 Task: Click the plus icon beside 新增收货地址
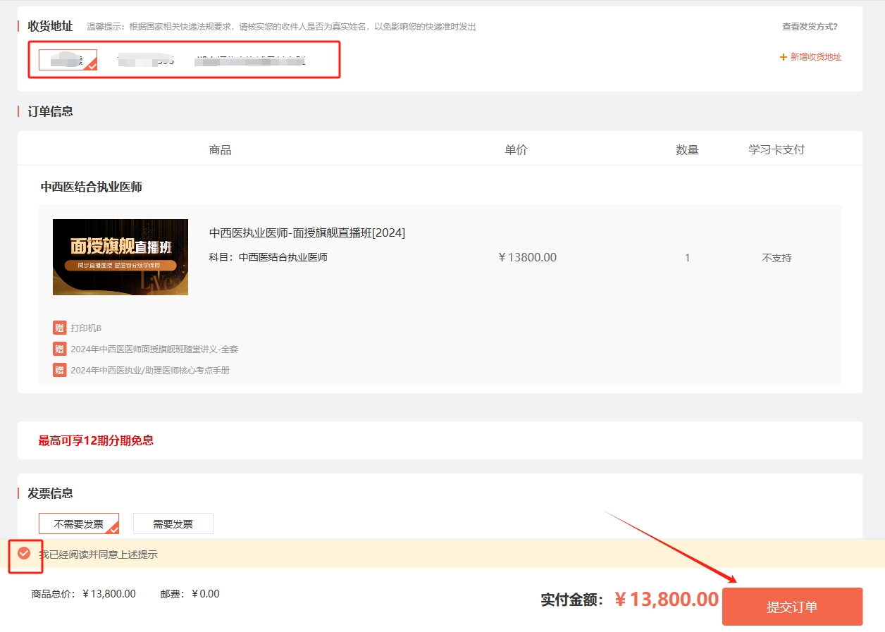pyautogui.click(x=783, y=57)
